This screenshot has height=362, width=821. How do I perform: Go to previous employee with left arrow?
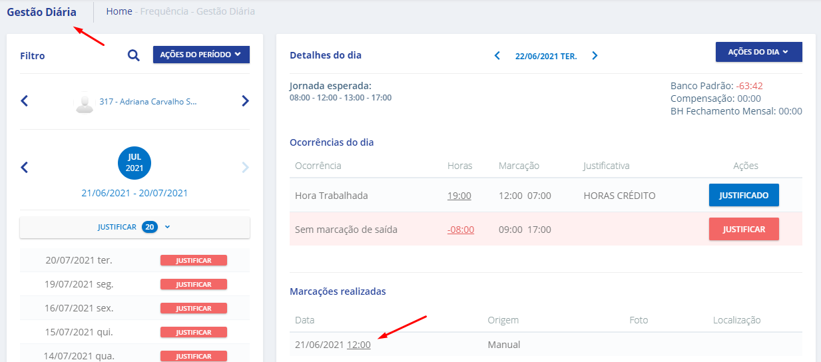pos(25,101)
